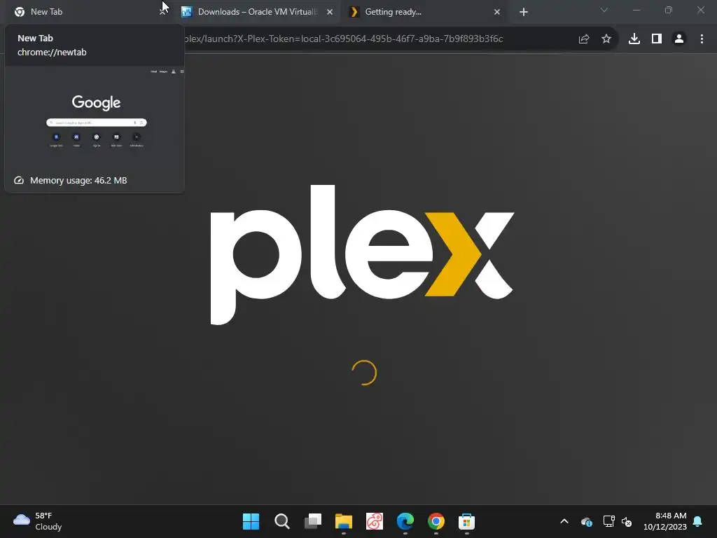Open Microsoft Edge from taskbar
This screenshot has width=717, height=538.
click(405, 521)
